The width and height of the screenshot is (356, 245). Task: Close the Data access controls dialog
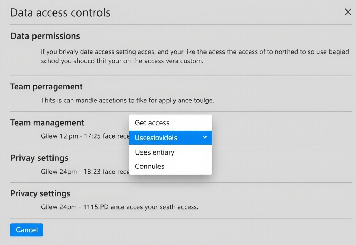click(x=348, y=12)
